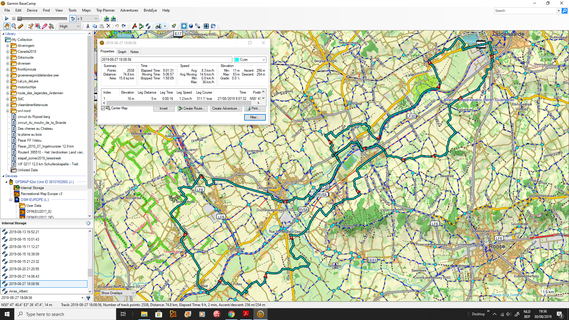The height and width of the screenshot is (320, 569).
Task: Open the x 5 playback speed dropdown
Action: click(87, 19)
